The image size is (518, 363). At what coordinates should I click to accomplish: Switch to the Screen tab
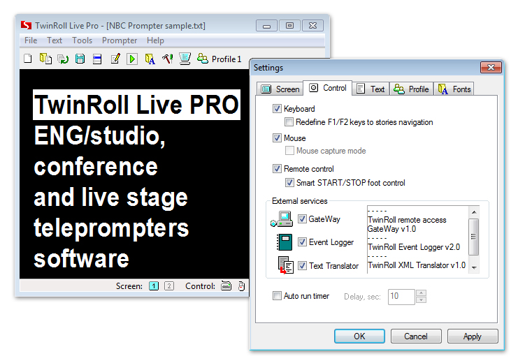coord(280,89)
